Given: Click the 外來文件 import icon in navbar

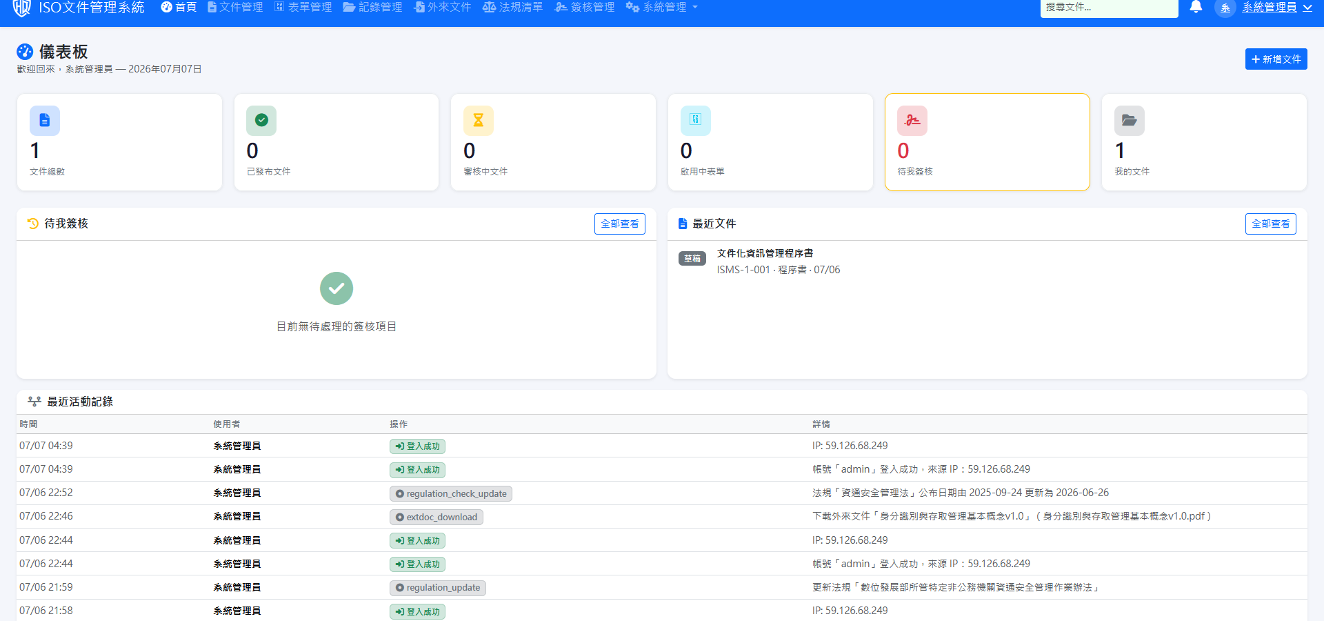Looking at the screenshot, I should 419,7.
